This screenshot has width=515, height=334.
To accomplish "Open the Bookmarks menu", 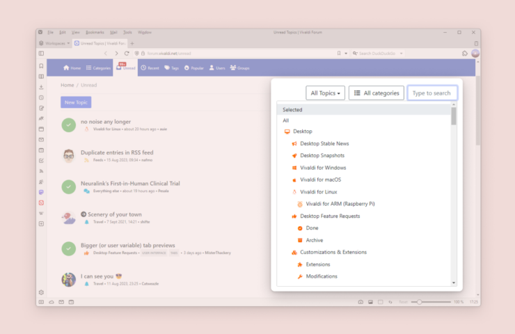I will pyautogui.click(x=95, y=32).
